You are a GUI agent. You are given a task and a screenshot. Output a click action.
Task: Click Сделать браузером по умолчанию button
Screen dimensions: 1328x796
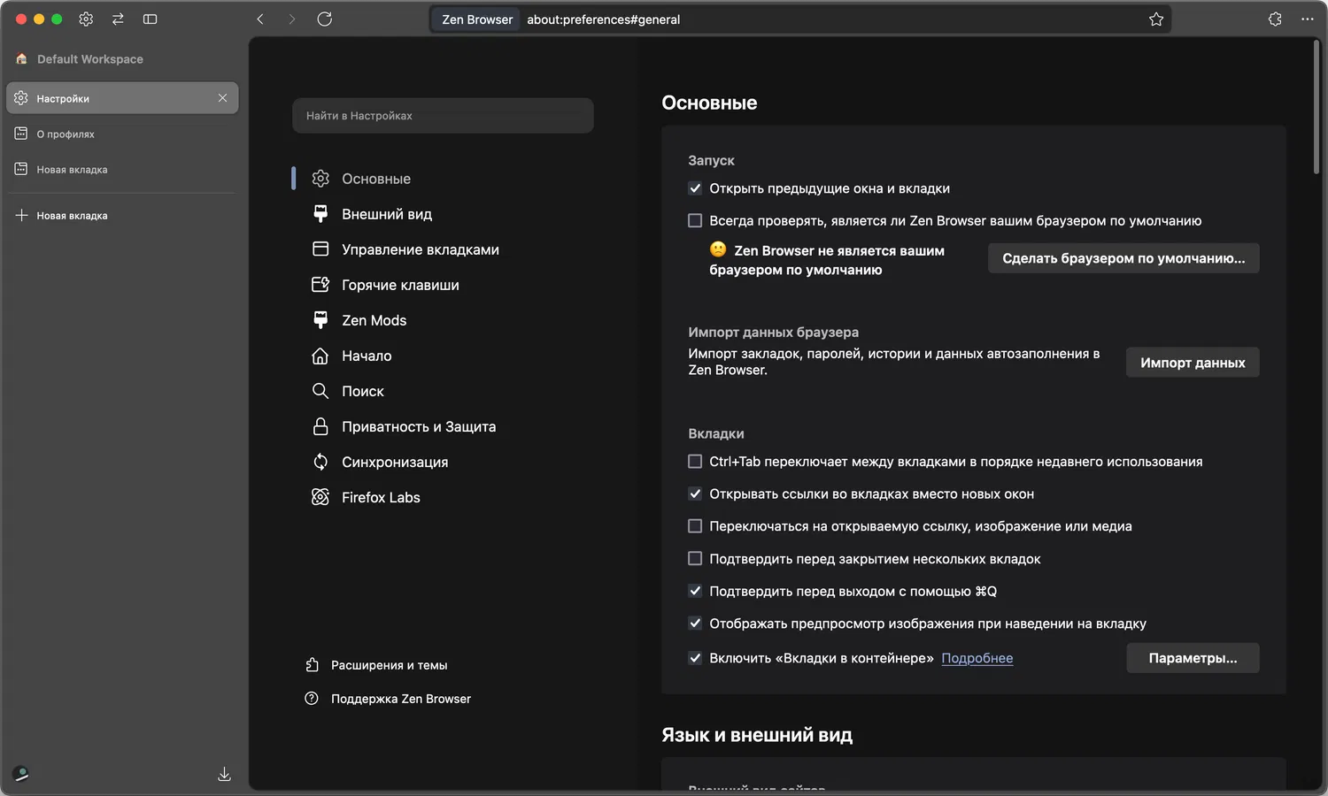coord(1123,258)
